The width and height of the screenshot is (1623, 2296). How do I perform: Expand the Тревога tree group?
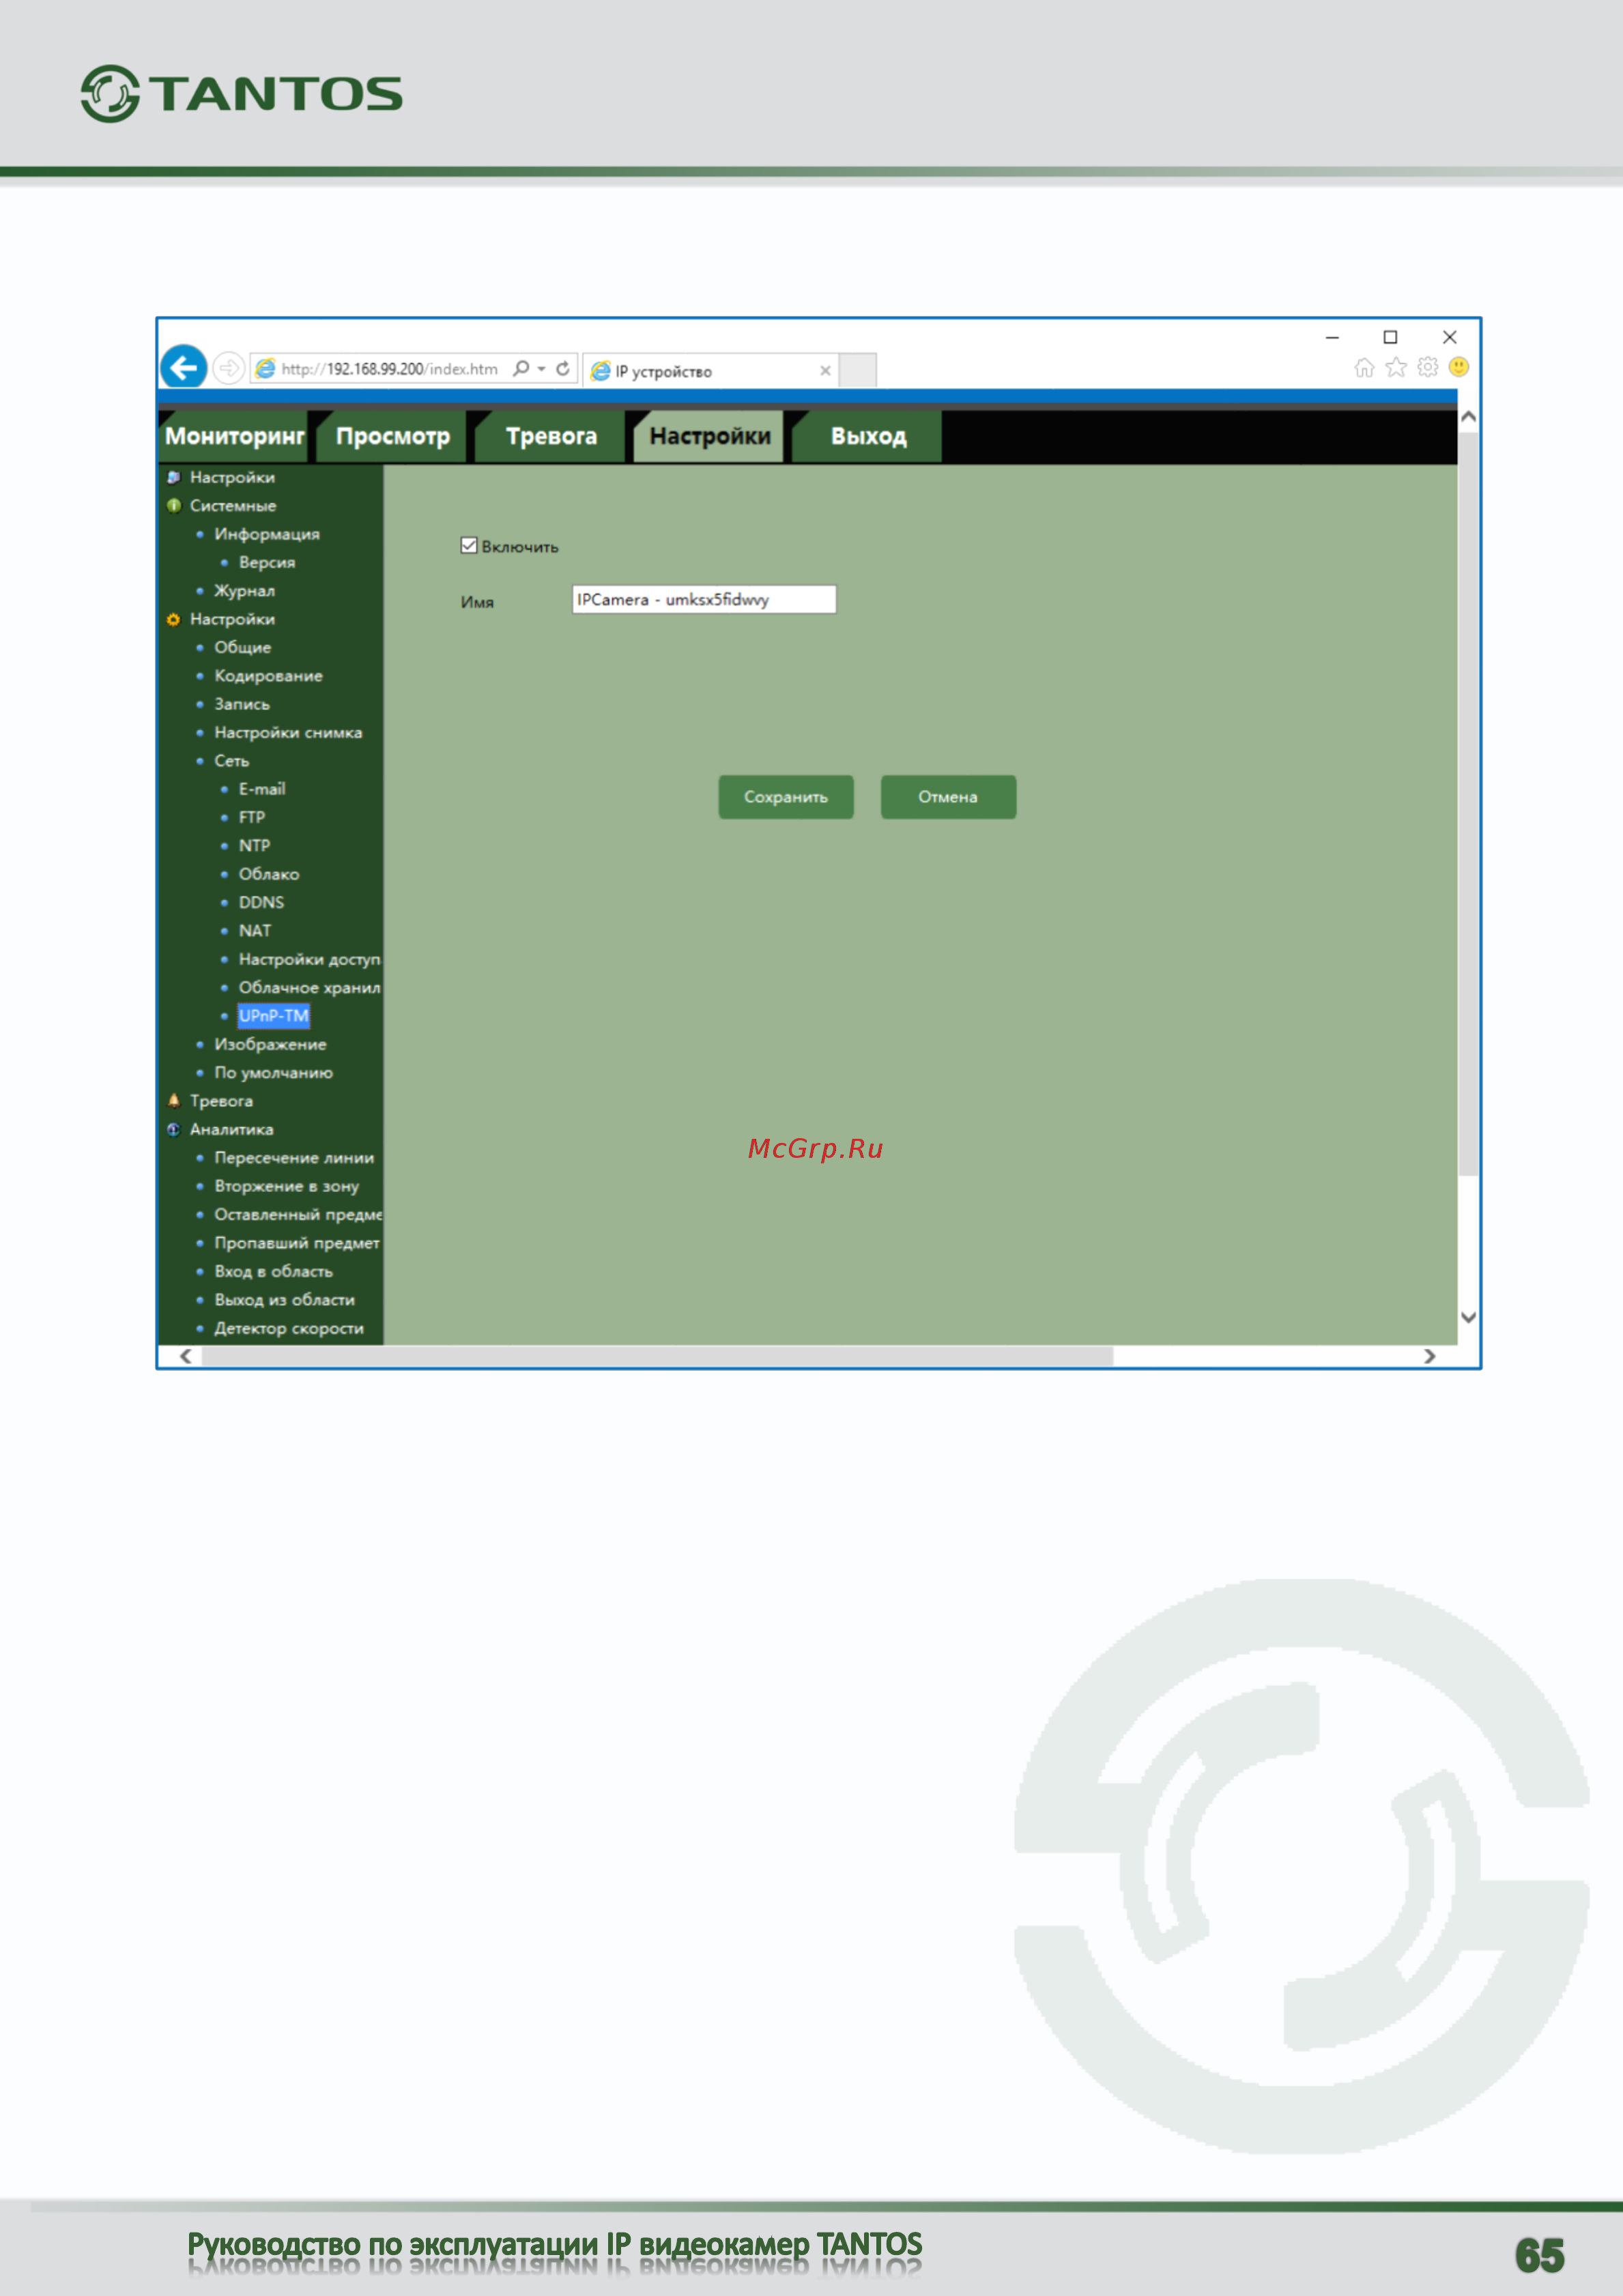coord(221,1101)
